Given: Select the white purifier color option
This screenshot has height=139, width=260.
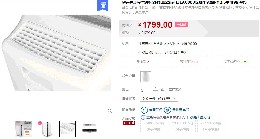Looking at the screenshot, I should click(146, 77).
